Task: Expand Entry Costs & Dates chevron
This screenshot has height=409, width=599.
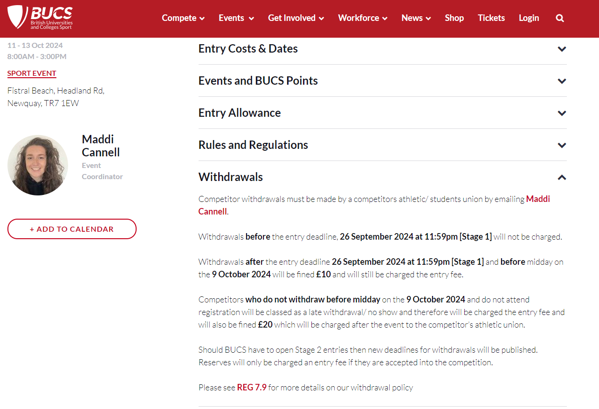Action: coord(562,49)
